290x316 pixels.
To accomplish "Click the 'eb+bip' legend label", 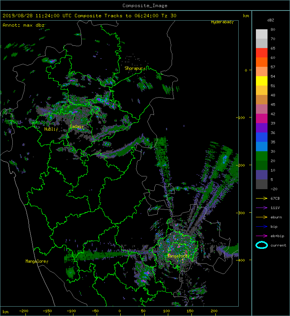I will pos(277,236).
